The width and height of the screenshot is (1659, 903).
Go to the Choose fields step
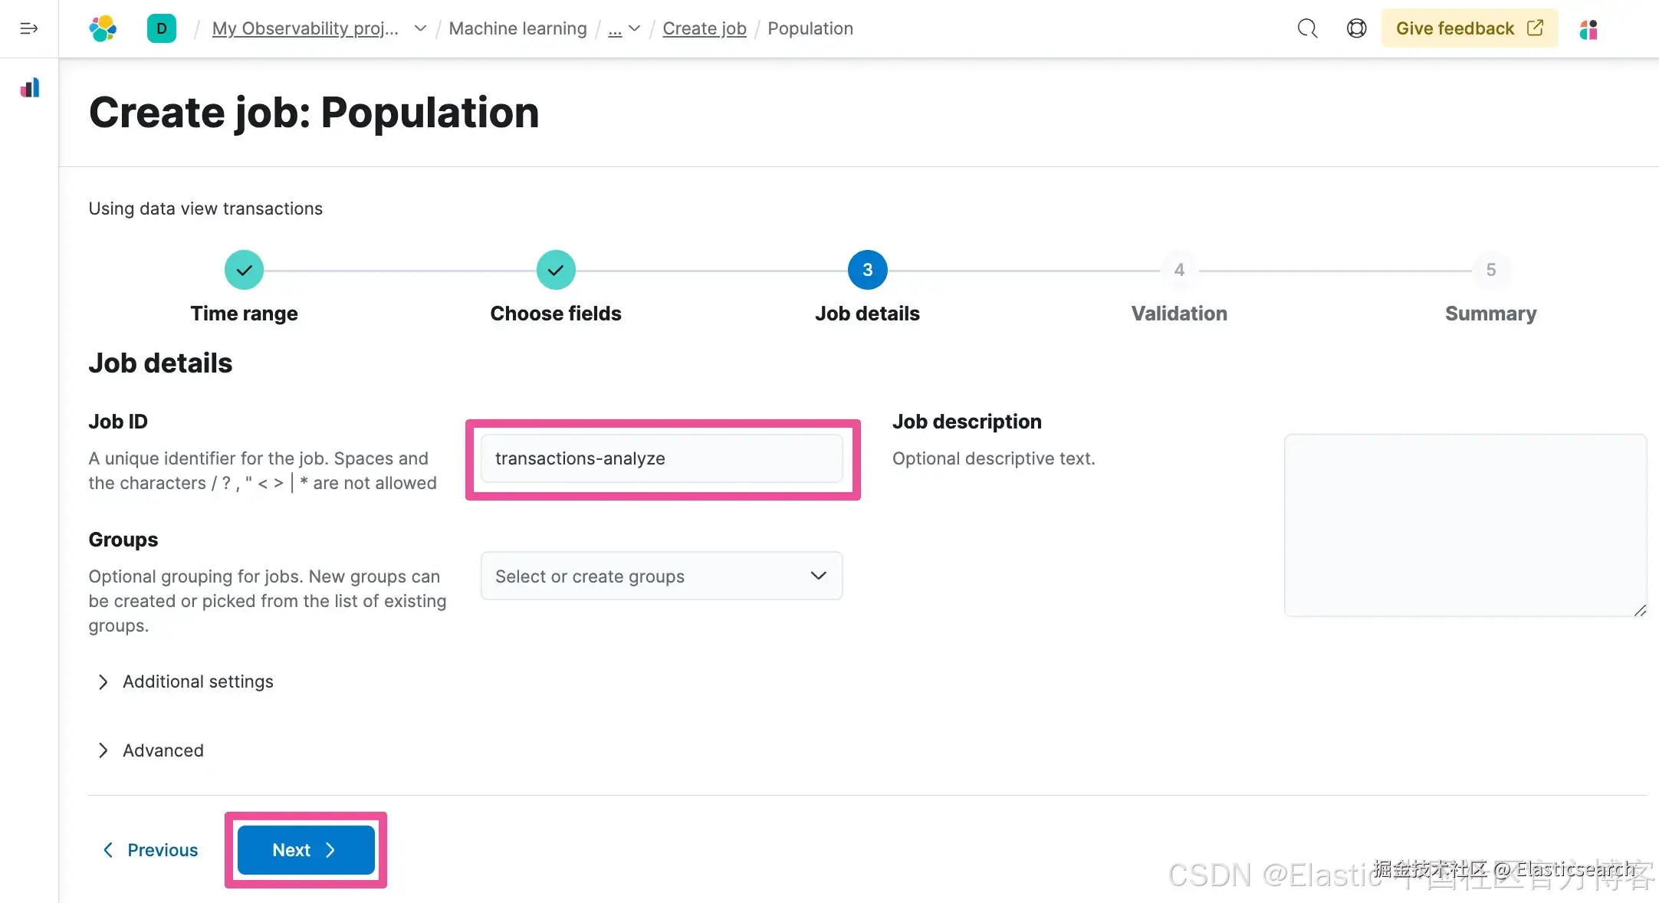[556, 270]
